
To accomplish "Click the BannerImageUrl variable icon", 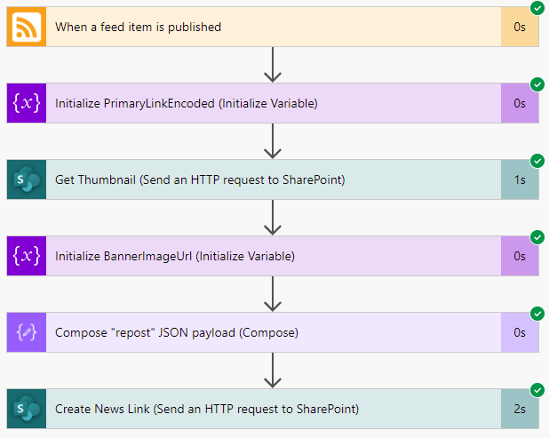I will (27, 256).
